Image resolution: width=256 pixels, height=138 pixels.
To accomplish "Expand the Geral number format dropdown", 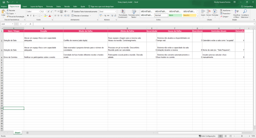I will [115, 12].
